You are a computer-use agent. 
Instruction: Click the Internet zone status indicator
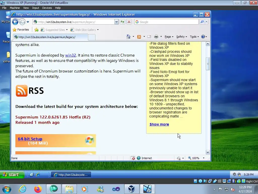click(144, 158)
